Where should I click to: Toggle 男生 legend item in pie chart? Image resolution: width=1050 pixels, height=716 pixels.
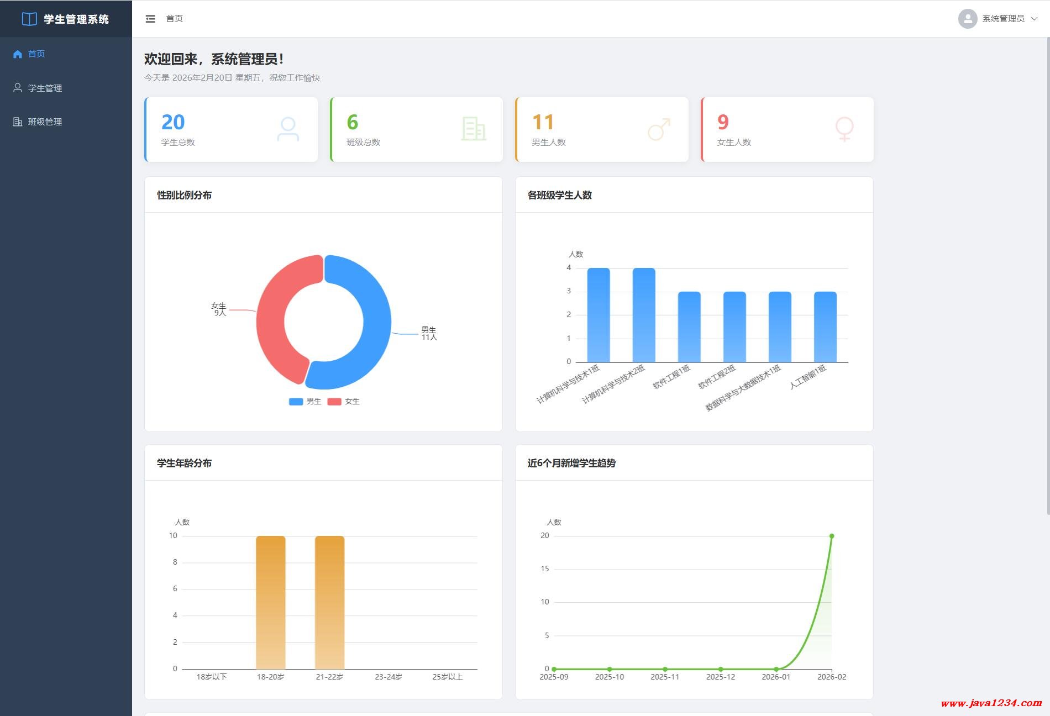pyautogui.click(x=305, y=402)
